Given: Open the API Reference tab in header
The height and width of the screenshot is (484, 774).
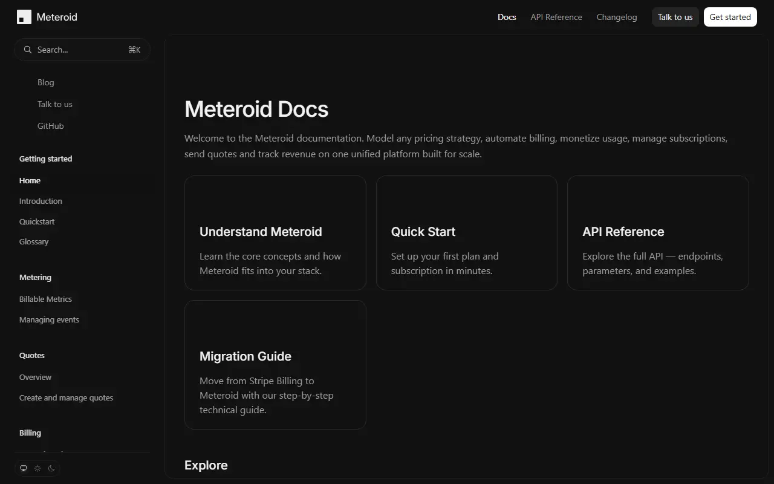Looking at the screenshot, I should tap(556, 17).
